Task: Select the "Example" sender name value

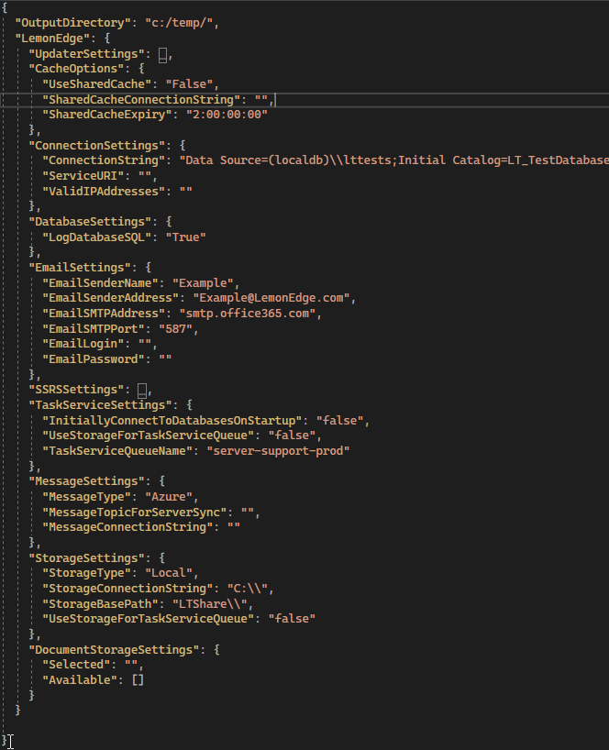Action: point(203,283)
